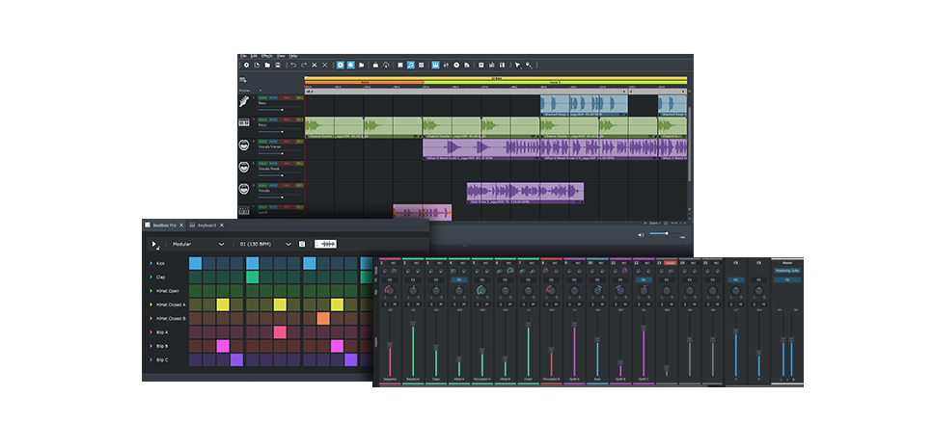Click the Save floppy disk icon
The width and height of the screenshot is (933, 423).
(x=277, y=65)
